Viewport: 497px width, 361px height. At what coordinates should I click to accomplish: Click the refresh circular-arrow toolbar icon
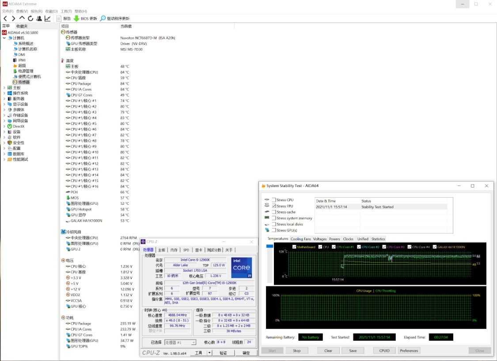pyautogui.click(x=30, y=18)
